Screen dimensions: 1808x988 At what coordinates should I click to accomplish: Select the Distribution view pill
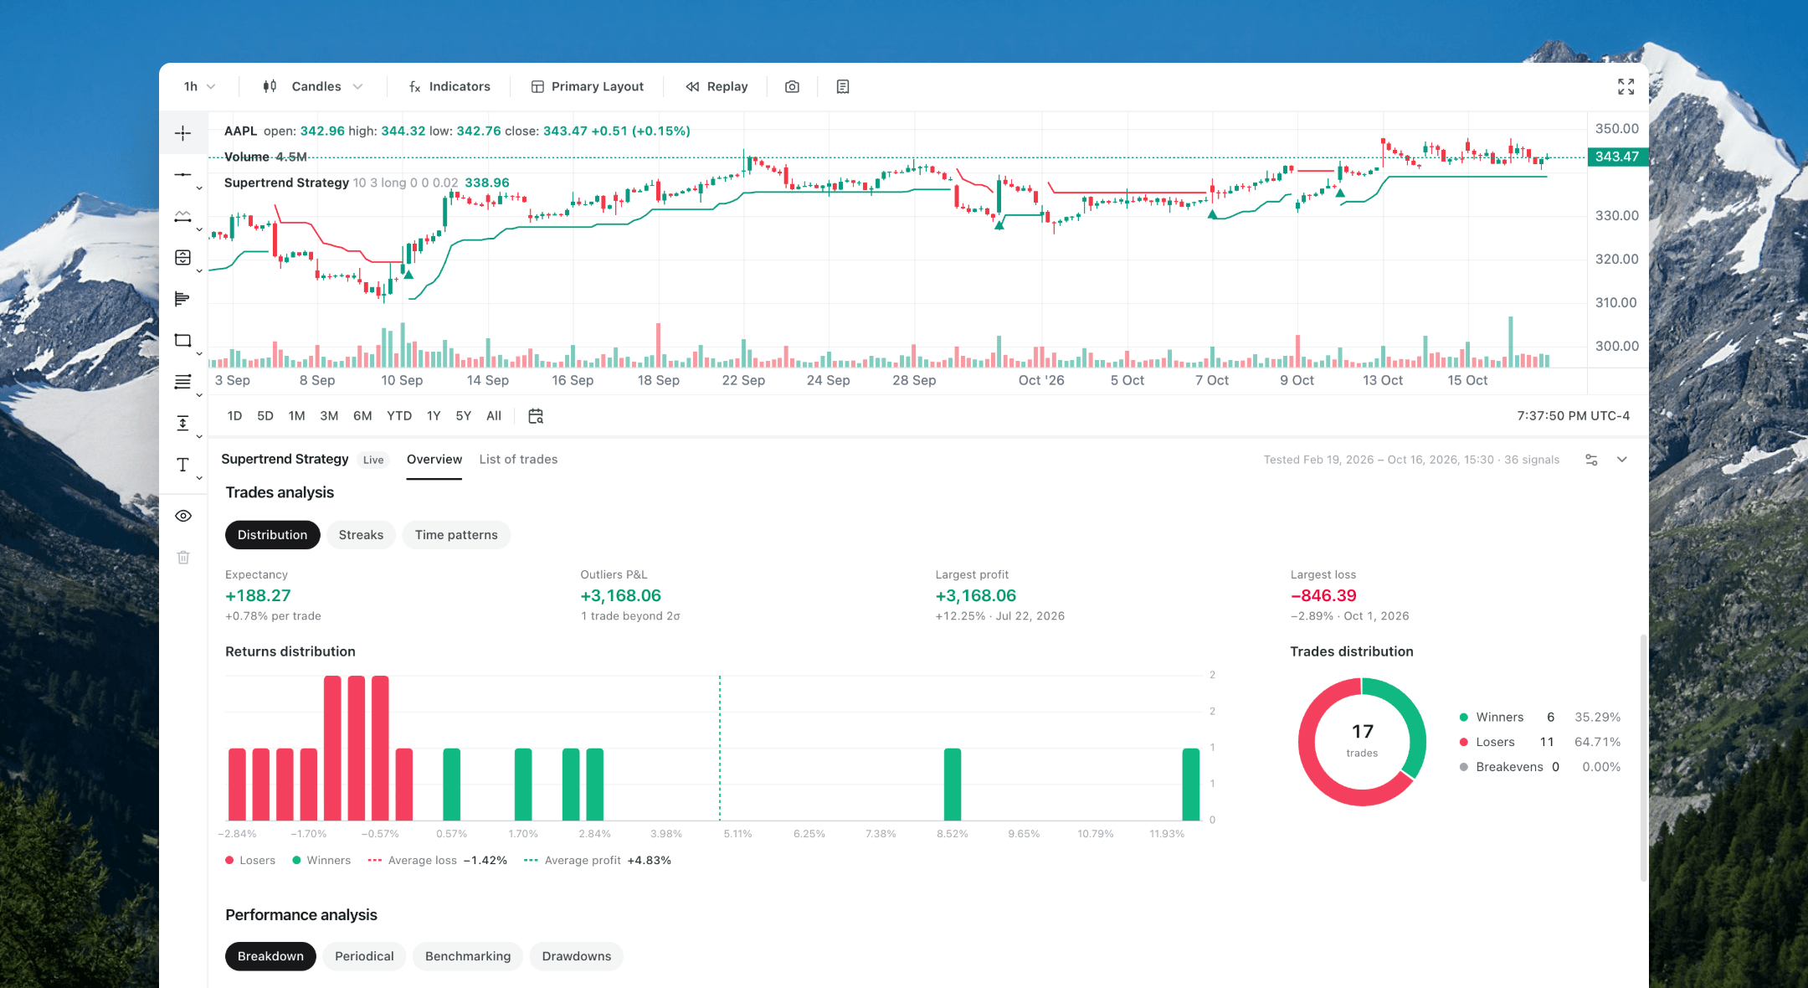(x=272, y=535)
